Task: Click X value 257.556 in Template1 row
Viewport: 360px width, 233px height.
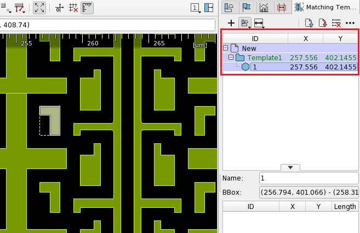Action: point(304,58)
